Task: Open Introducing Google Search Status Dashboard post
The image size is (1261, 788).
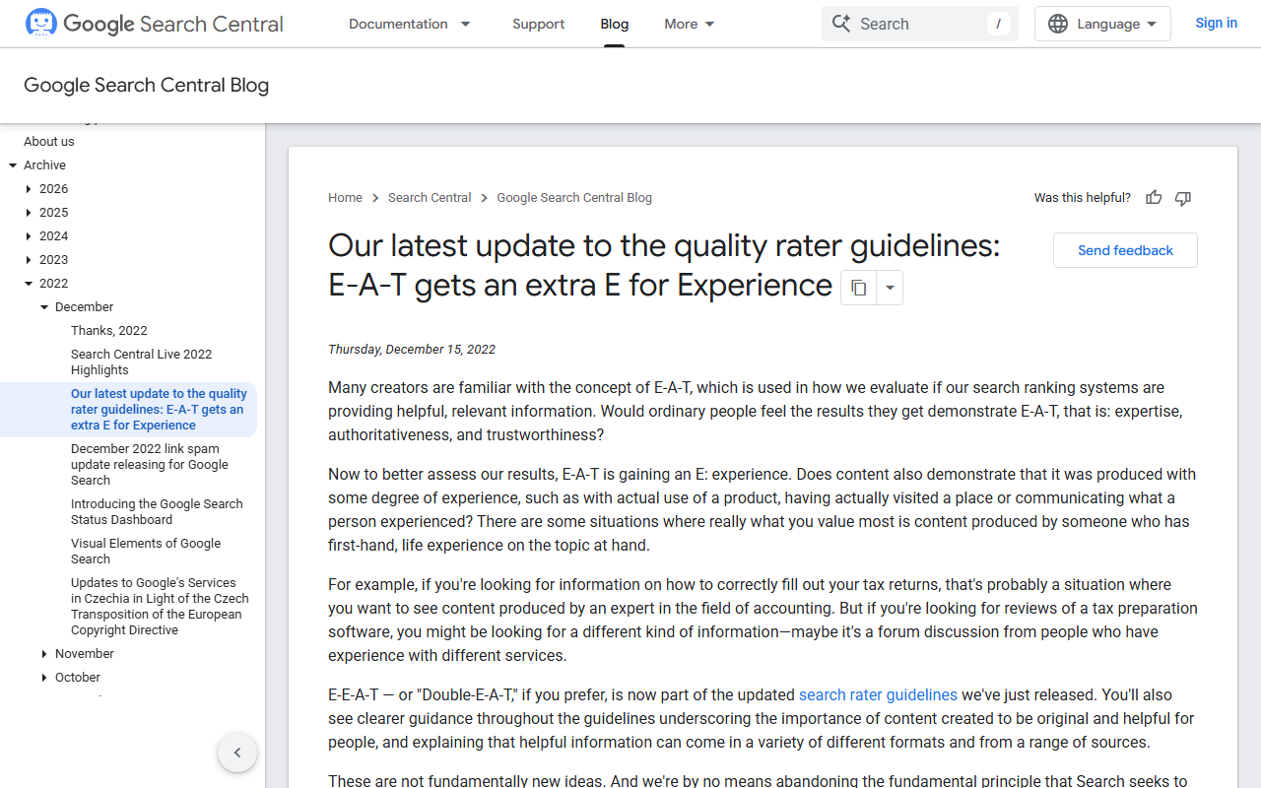Action: [x=157, y=512]
